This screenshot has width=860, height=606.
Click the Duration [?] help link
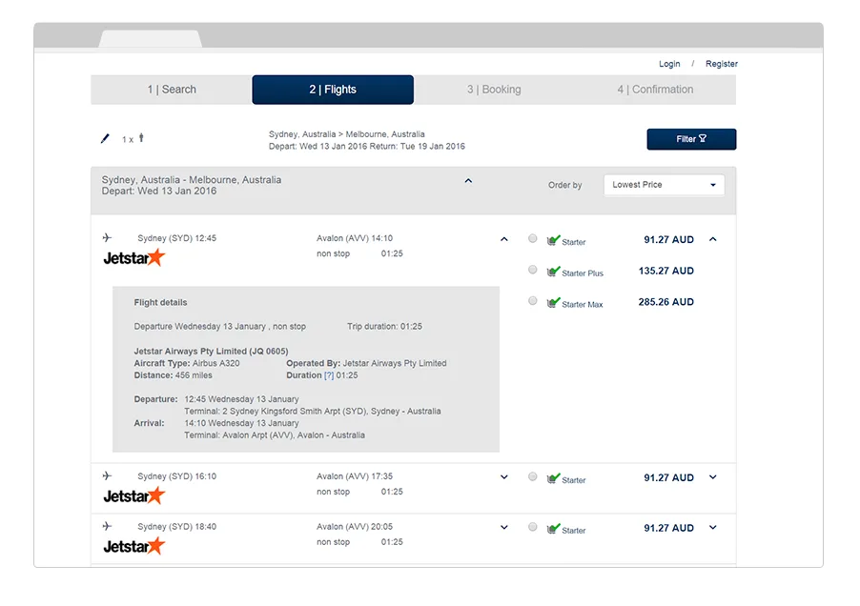(x=329, y=375)
